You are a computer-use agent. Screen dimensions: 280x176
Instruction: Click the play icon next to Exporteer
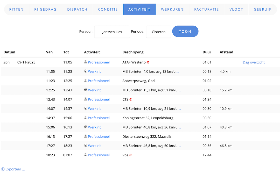pos(3,169)
